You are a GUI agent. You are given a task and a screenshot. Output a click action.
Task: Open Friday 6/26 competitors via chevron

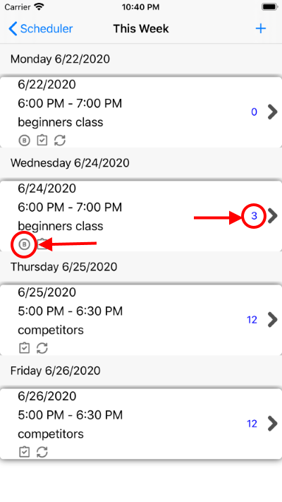click(x=272, y=424)
